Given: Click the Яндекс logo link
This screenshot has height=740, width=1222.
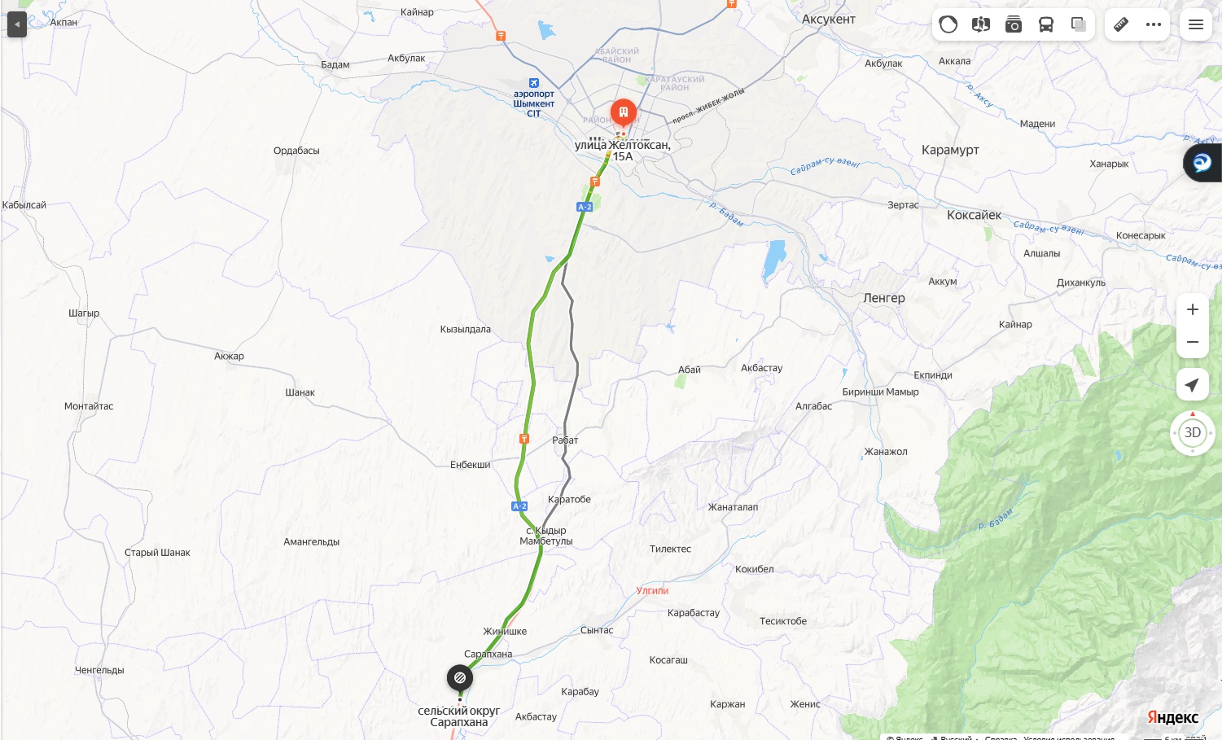Looking at the screenshot, I should point(1172,717).
